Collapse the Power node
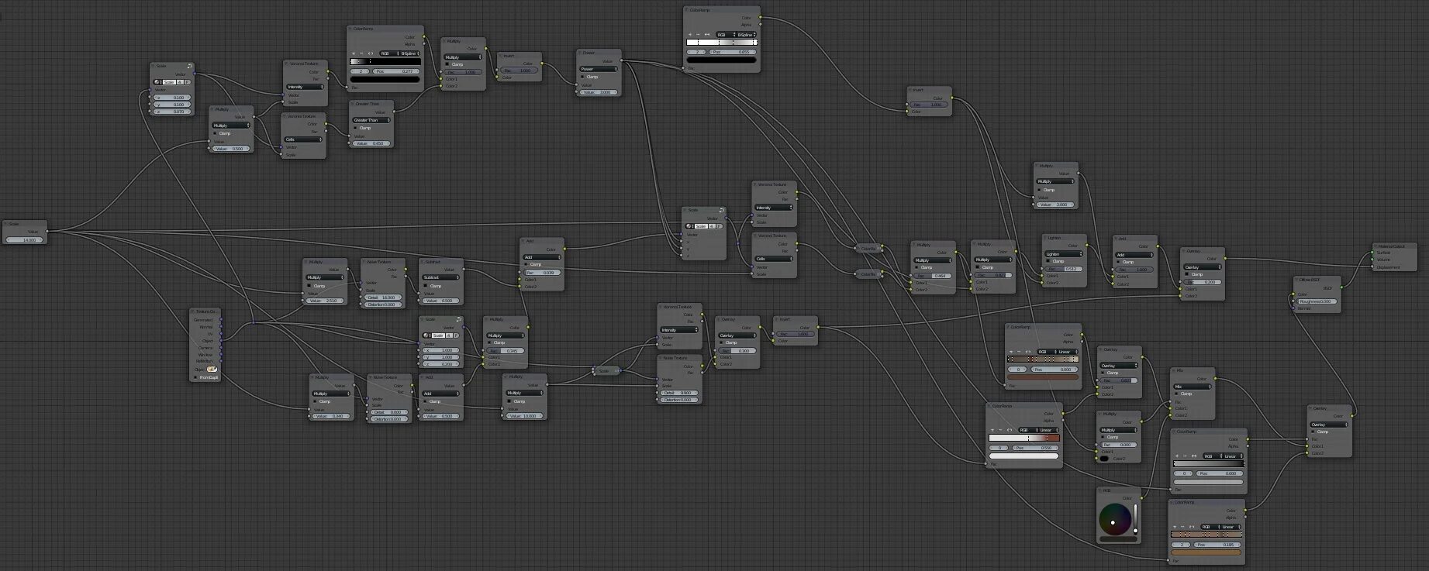The image size is (1429, 571). 581,53
